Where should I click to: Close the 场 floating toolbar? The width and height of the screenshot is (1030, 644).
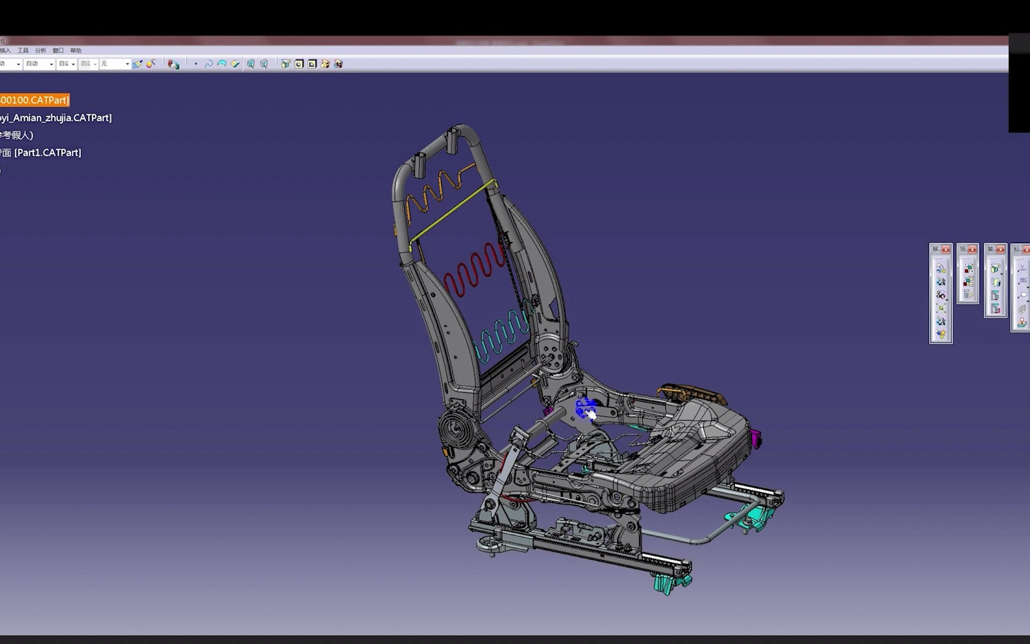tap(972, 249)
